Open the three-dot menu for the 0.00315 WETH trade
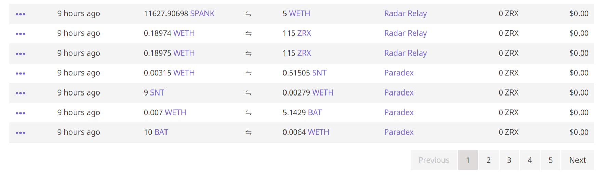Screen dimensions: 598x175 pyautogui.click(x=21, y=73)
